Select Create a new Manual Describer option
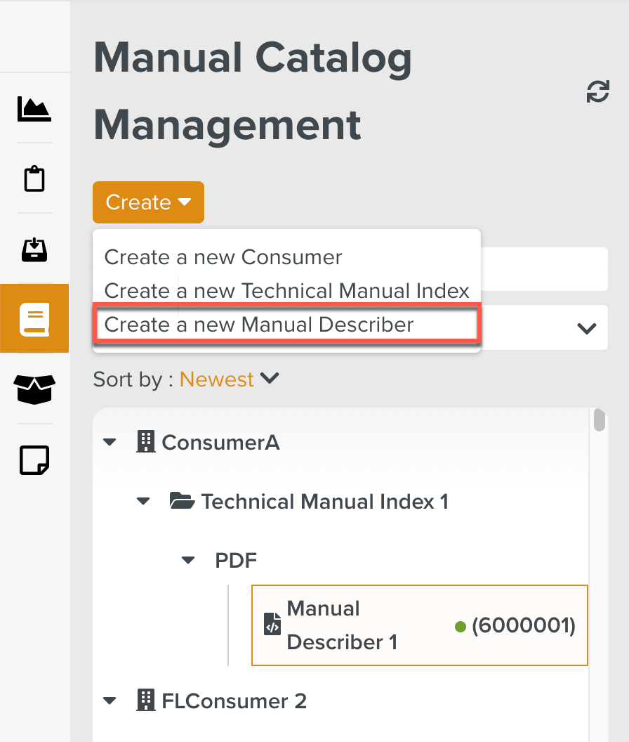The height and width of the screenshot is (742, 629). click(259, 325)
